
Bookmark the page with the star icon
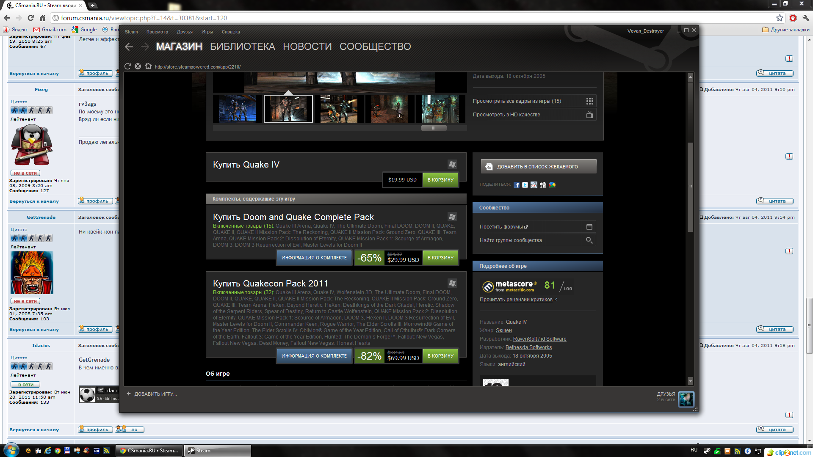(780, 18)
